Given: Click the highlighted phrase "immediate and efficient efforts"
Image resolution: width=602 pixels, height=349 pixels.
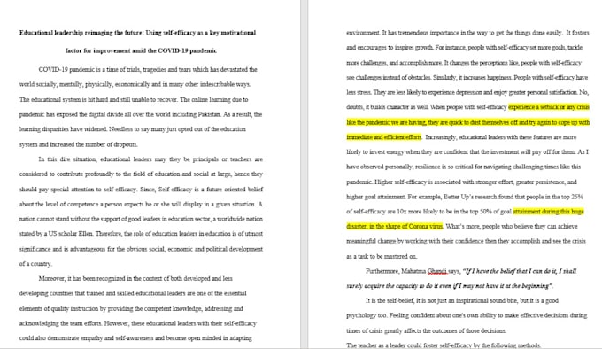Looking at the screenshot, I should coord(384,137).
